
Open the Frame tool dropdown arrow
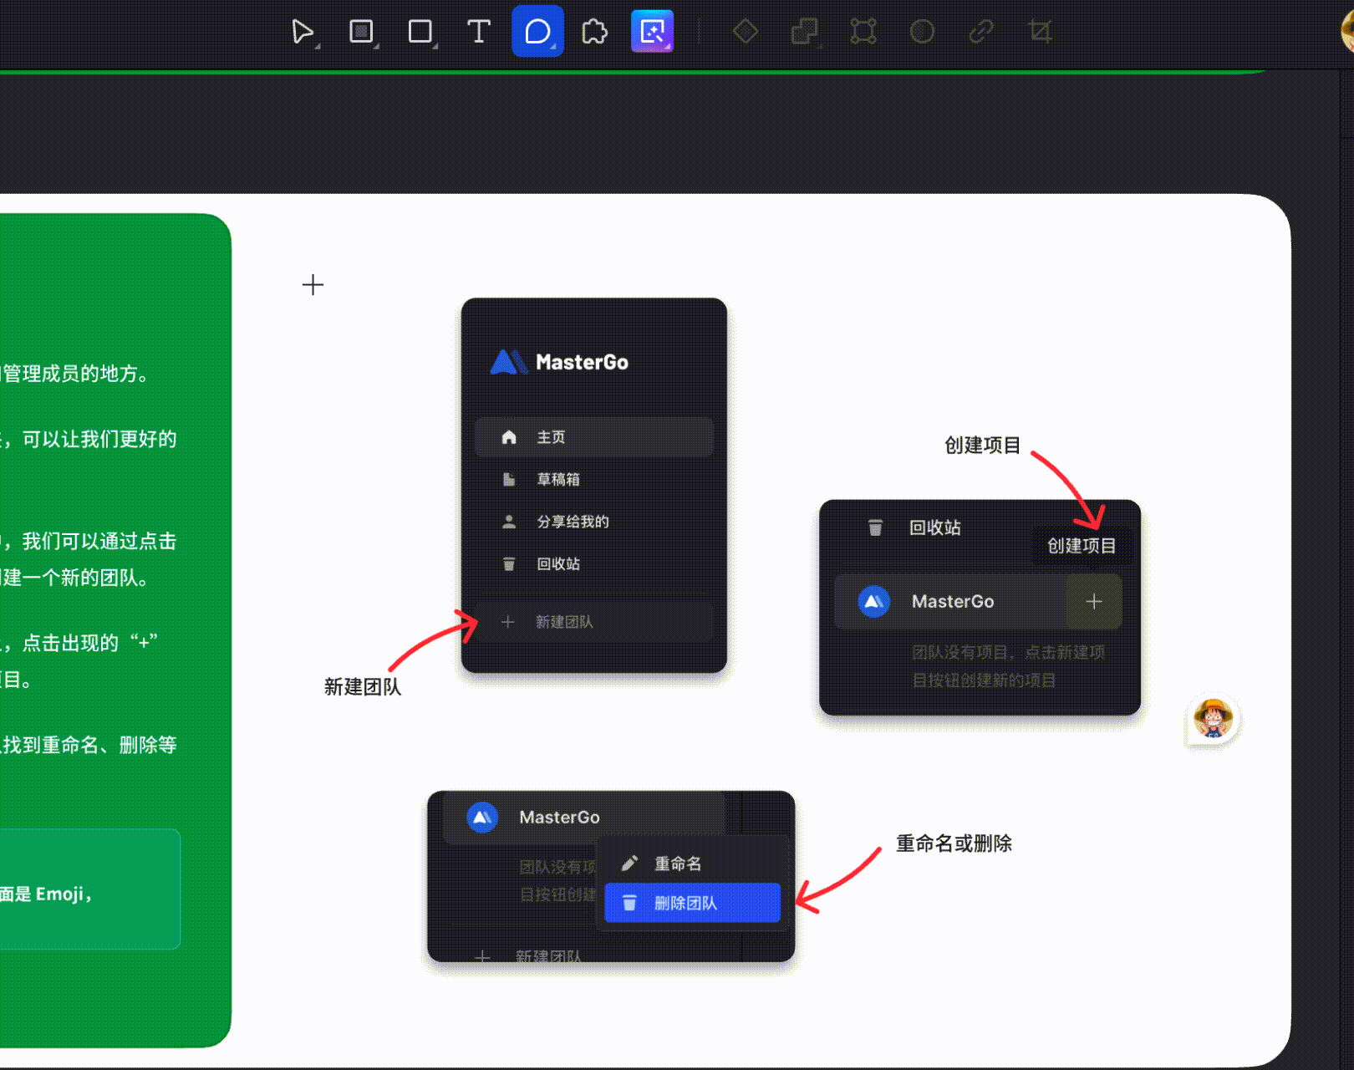[x=376, y=46]
